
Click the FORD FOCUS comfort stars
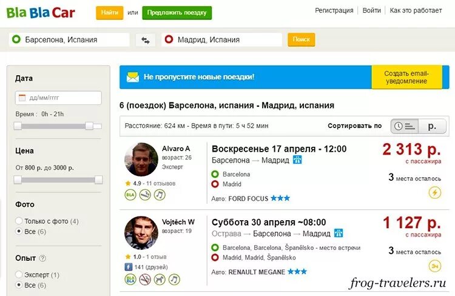coord(280,198)
